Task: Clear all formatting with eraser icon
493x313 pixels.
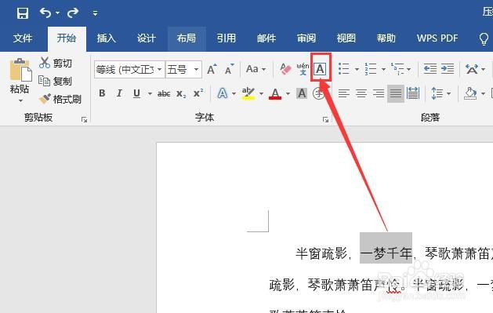Action: (285, 69)
